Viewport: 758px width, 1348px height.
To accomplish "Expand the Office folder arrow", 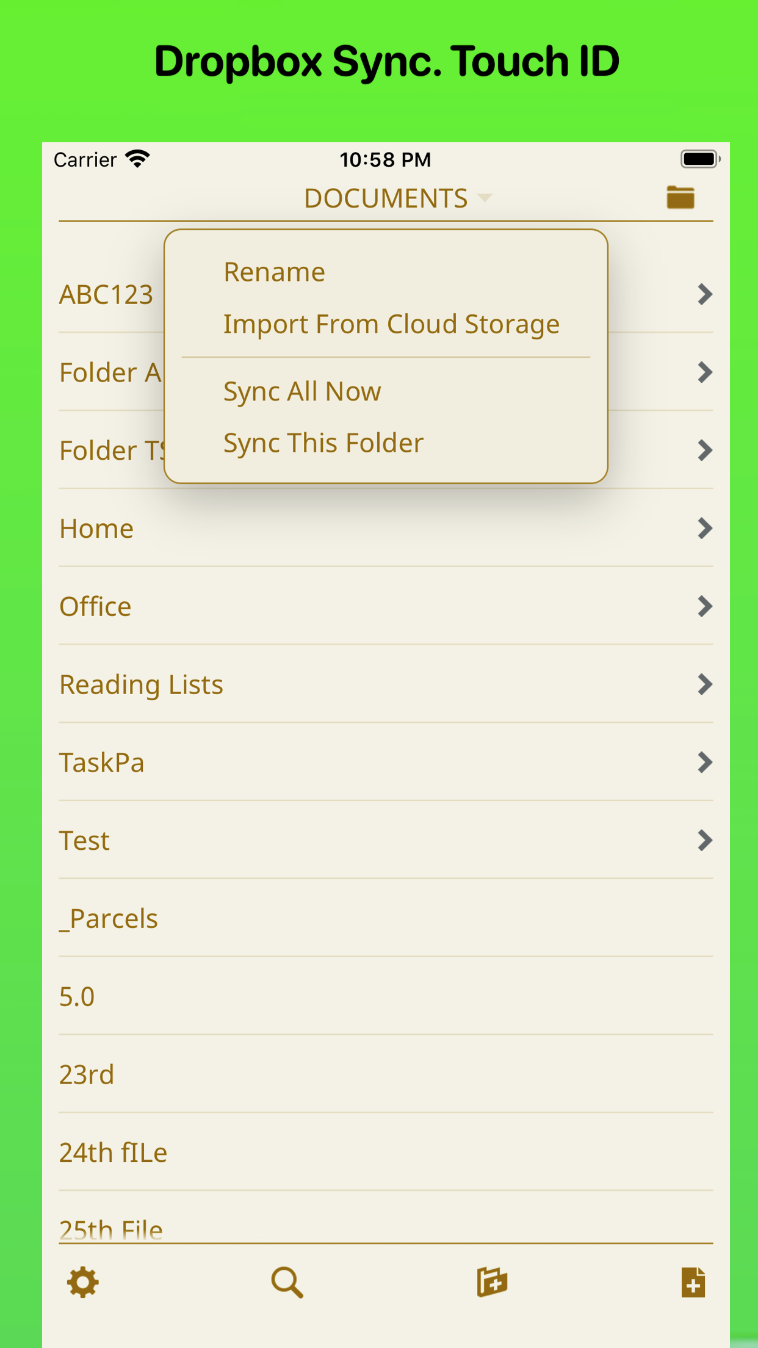I will click(x=705, y=607).
